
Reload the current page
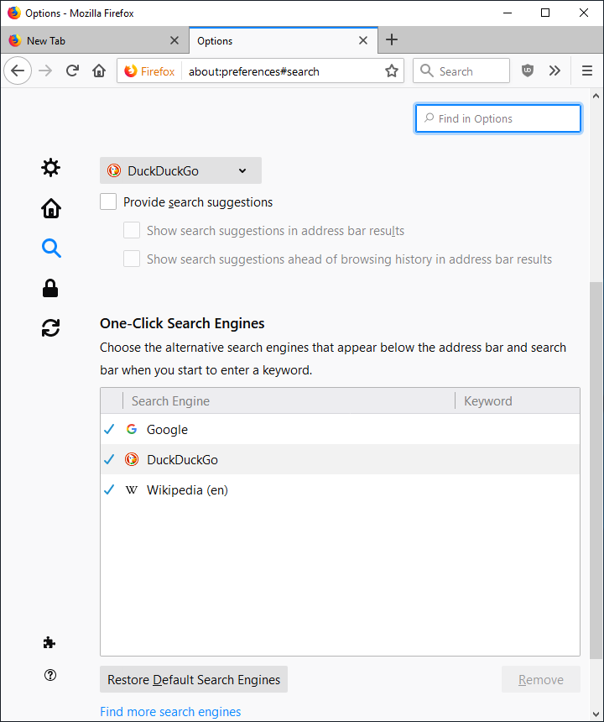72,71
